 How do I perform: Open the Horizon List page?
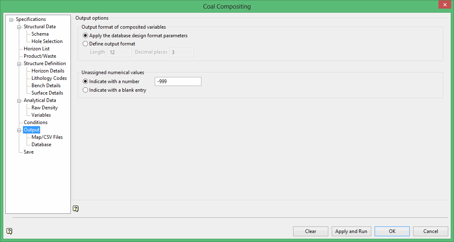click(36, 49)
